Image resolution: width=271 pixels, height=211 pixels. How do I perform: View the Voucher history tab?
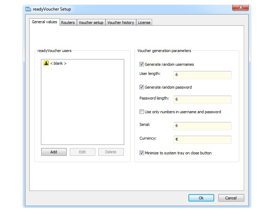click(x=121, y=23)
